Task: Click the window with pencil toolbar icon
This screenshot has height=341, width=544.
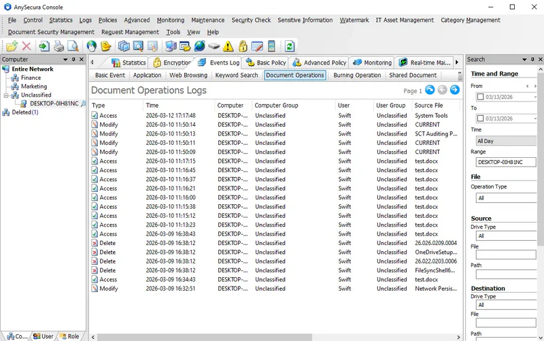Action: tap(257, 46)
